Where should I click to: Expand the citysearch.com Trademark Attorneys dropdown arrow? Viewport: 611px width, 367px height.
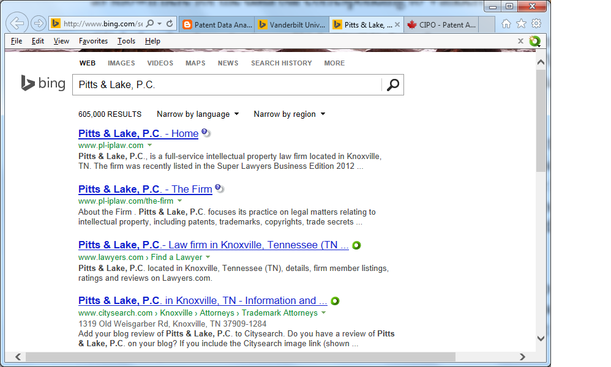coord(323,313)
